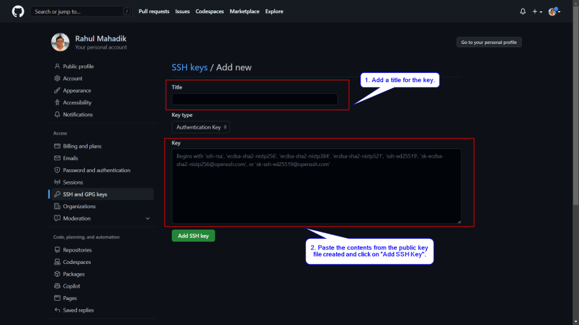The width and height of the screenshot is (579, 325).
Task: Open the plus create-new dropdown
Action: [537, 11]
